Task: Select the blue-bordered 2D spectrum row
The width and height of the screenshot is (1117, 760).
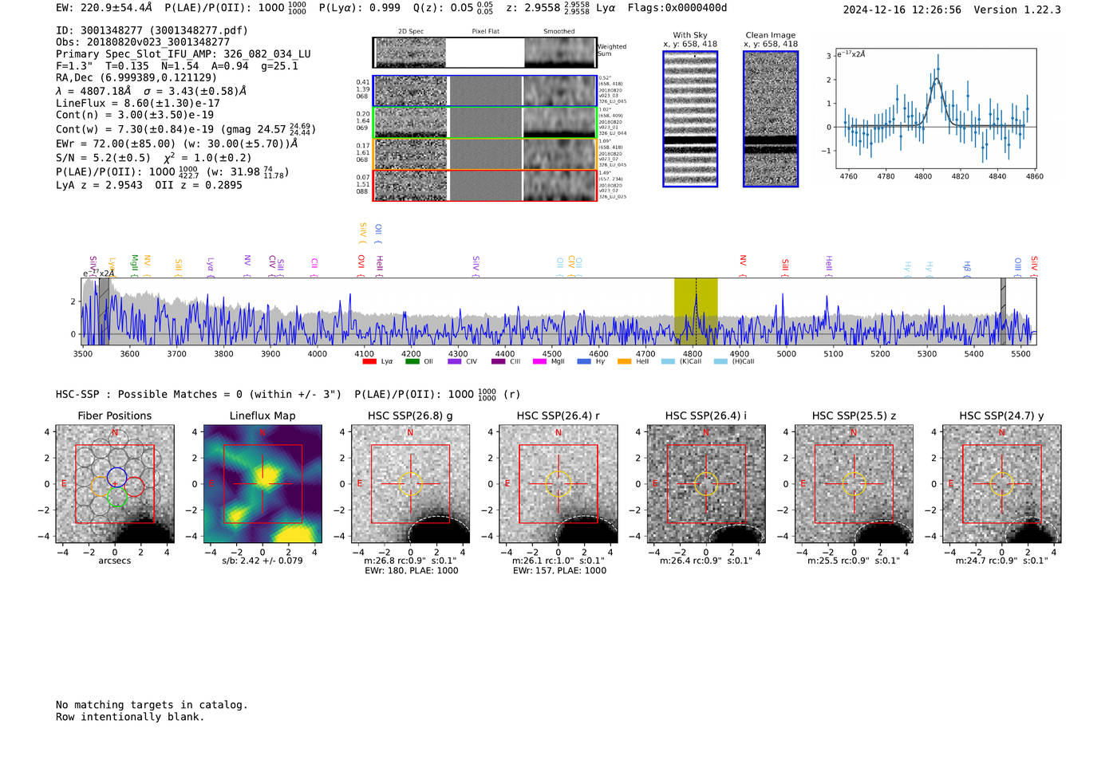Action: (484, 91)
